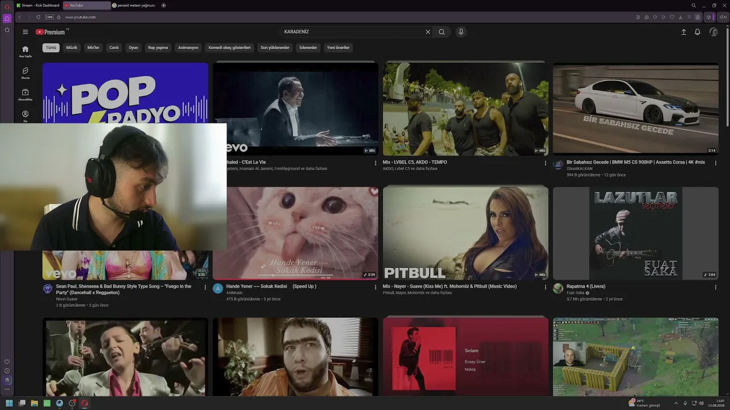Open more options for Bir Sabahsız Gecede
730x410 pixels.
(x=716, y=163)
